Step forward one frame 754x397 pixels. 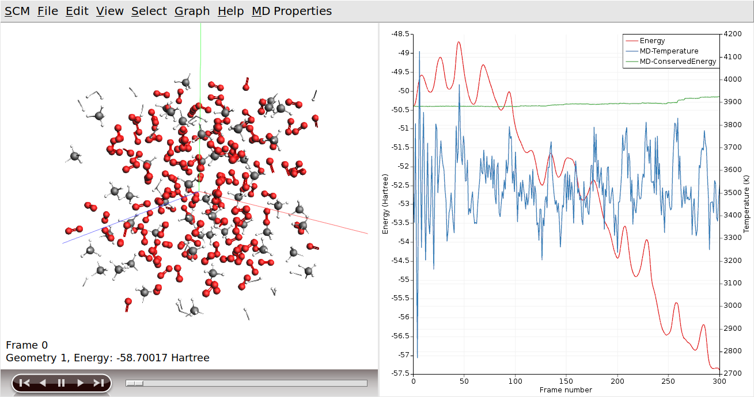click(79, 381)
